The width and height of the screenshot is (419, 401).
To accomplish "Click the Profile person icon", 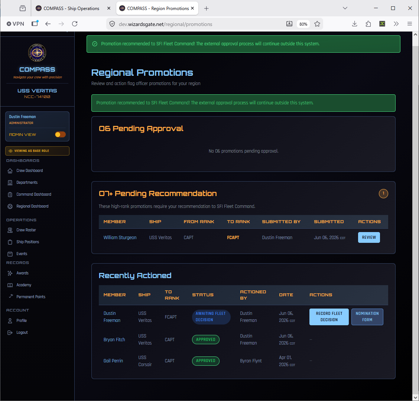I will click(10, 320).
